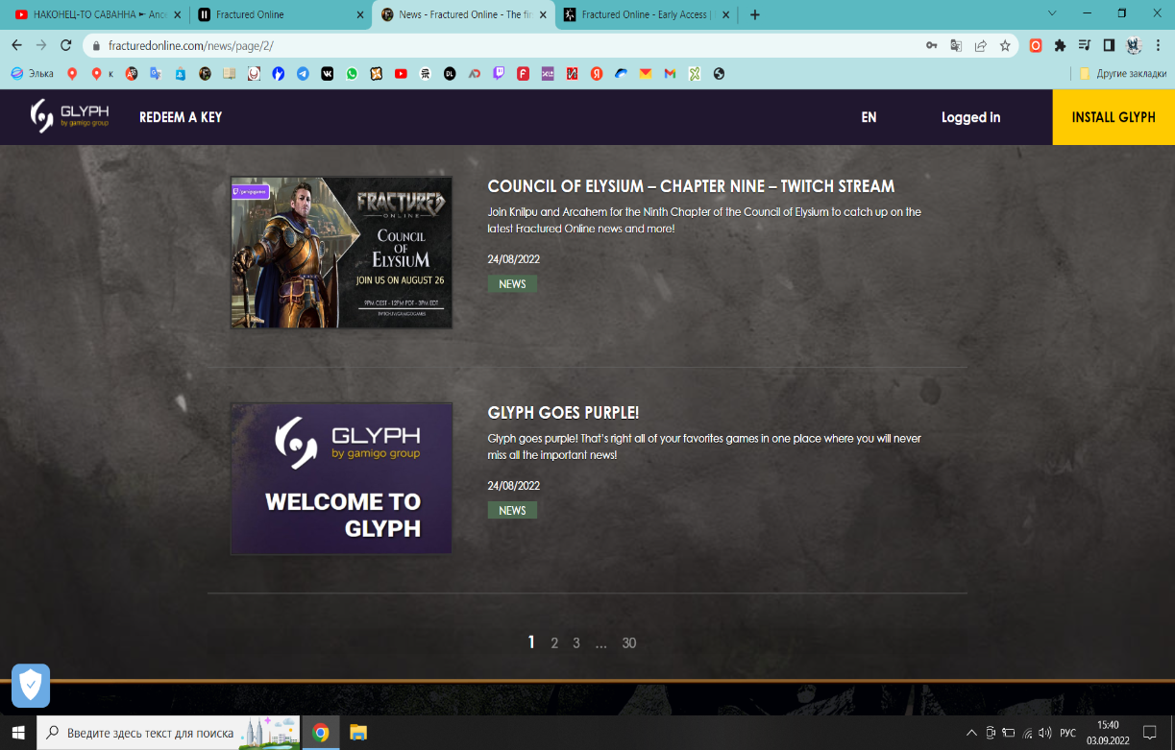Click the Windows taskbar search box
Viewport: 1175px width, 750px height.
168,733
